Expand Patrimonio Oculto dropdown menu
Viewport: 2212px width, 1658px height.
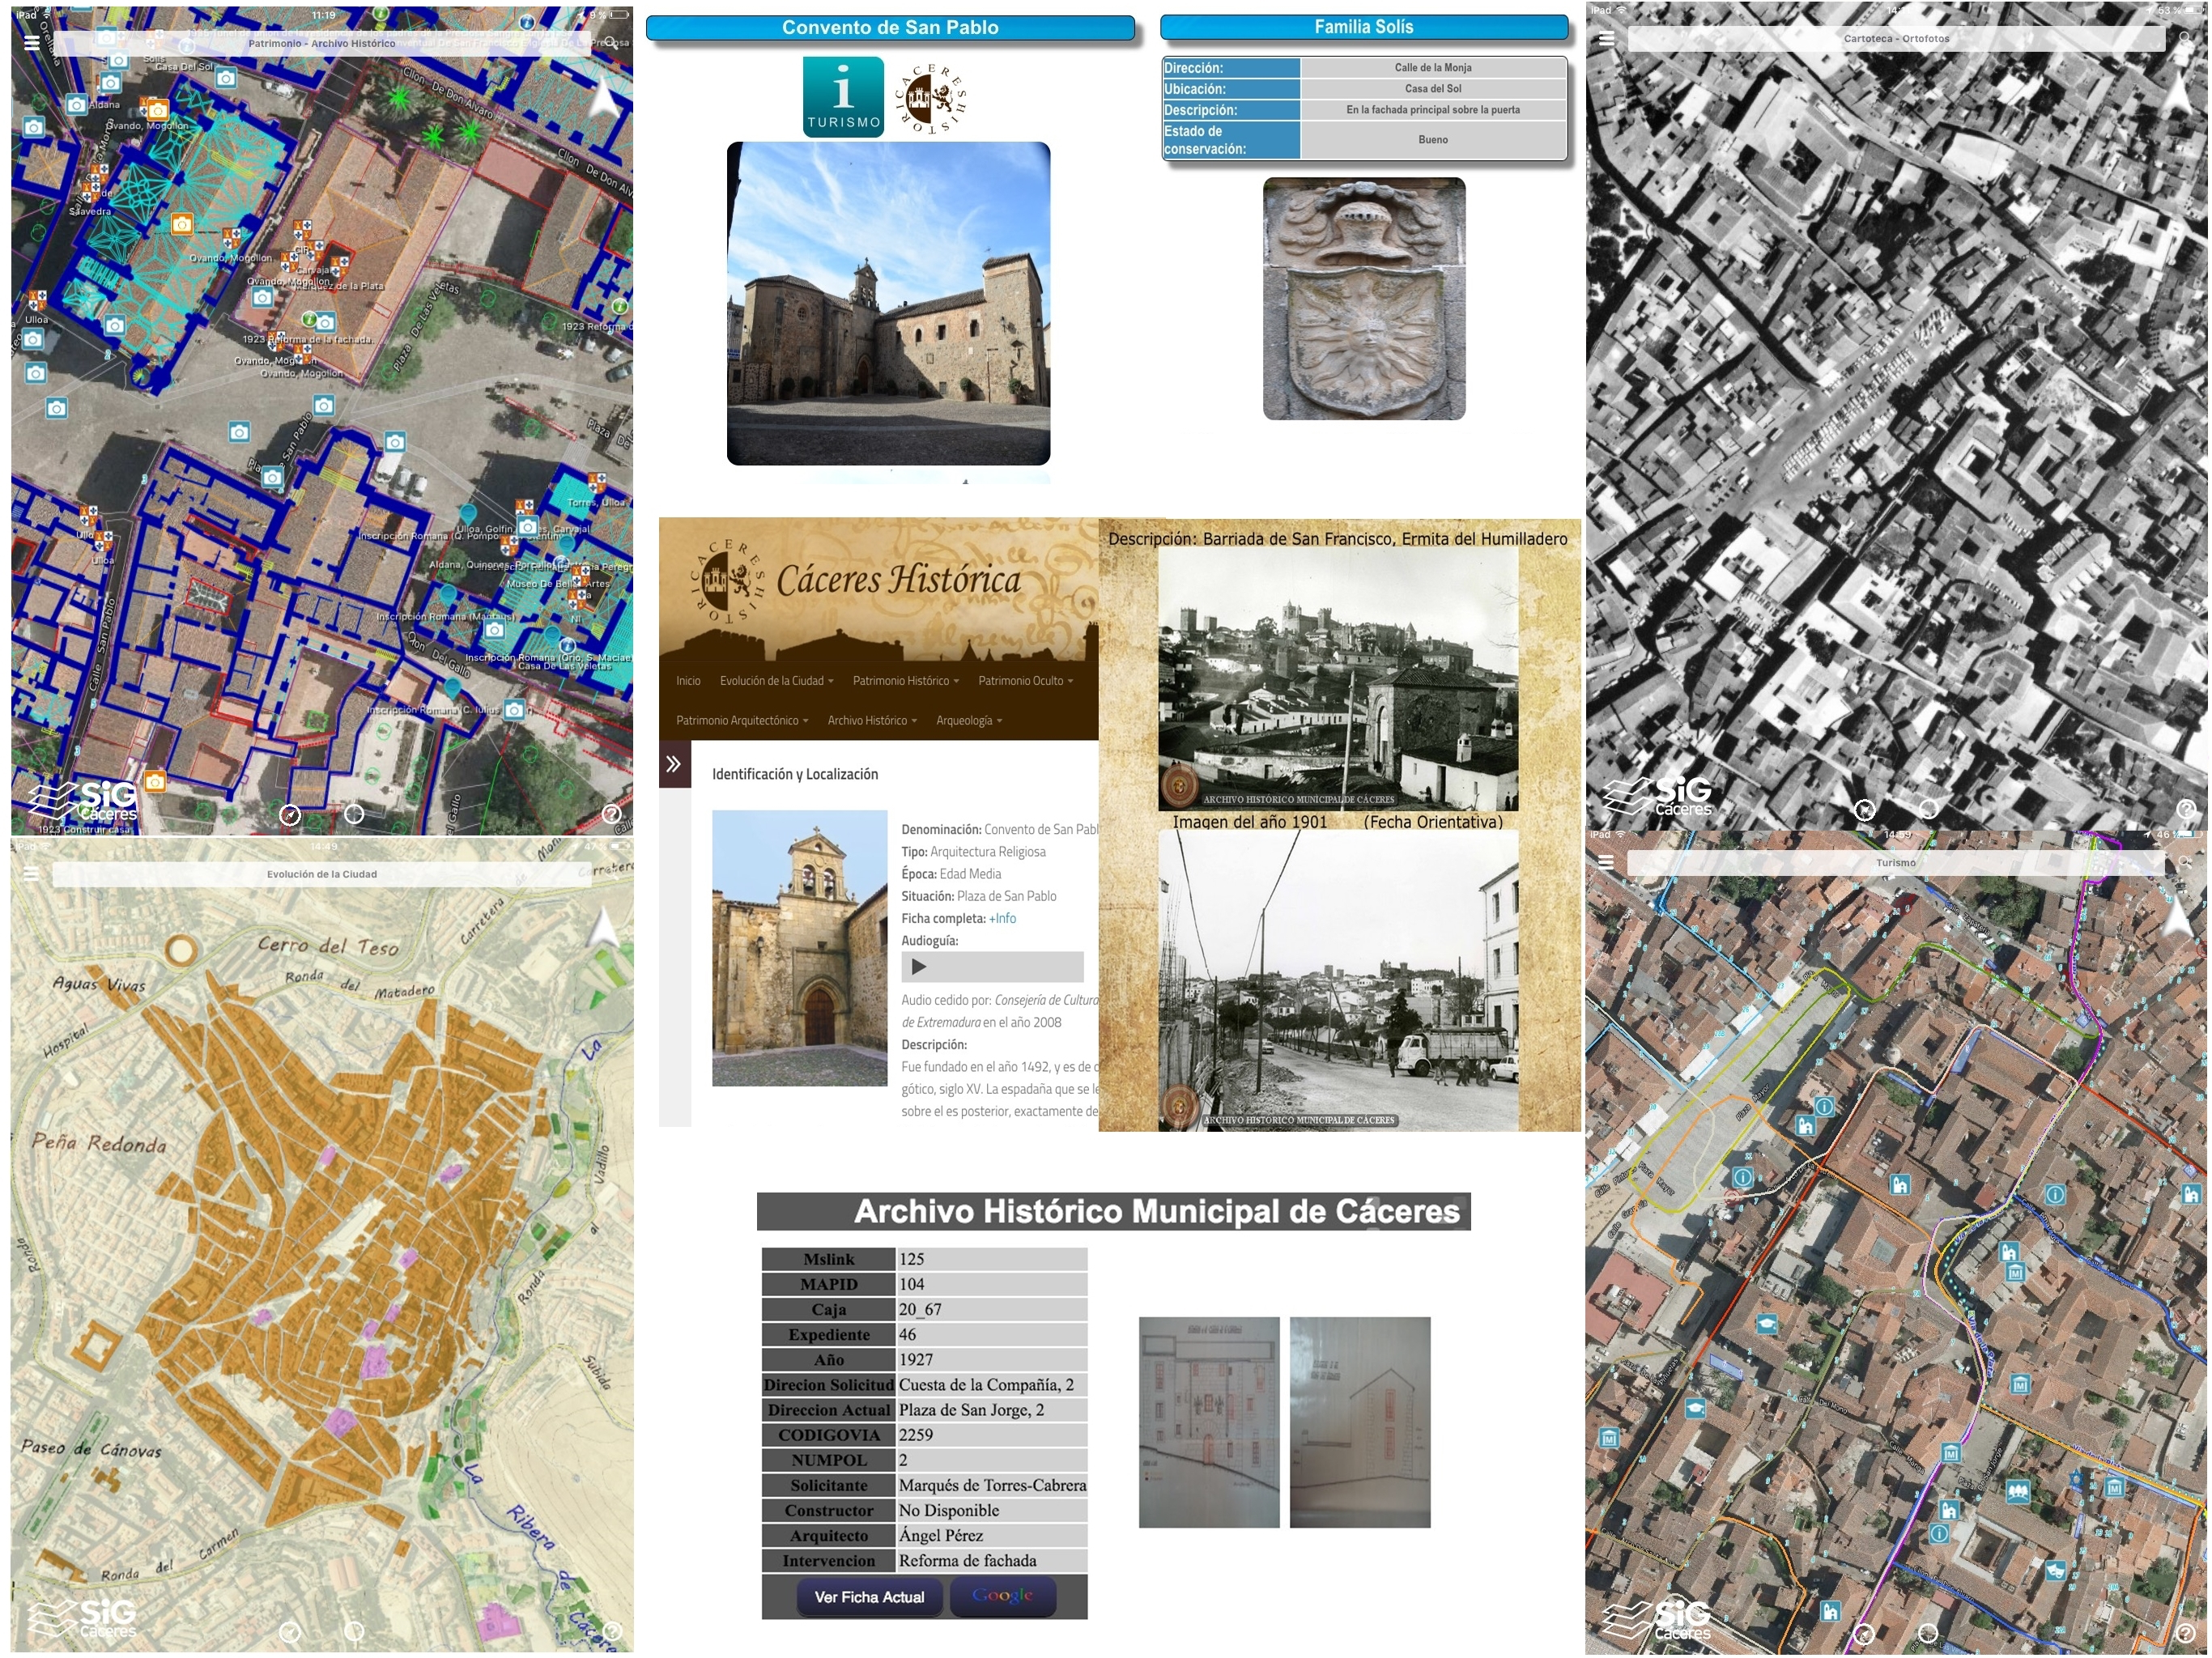(1025, 681)
